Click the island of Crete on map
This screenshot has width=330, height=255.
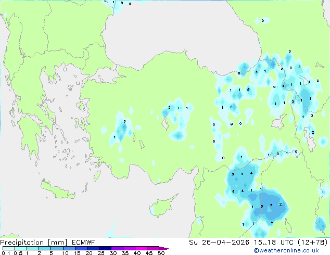pos(58,189)
